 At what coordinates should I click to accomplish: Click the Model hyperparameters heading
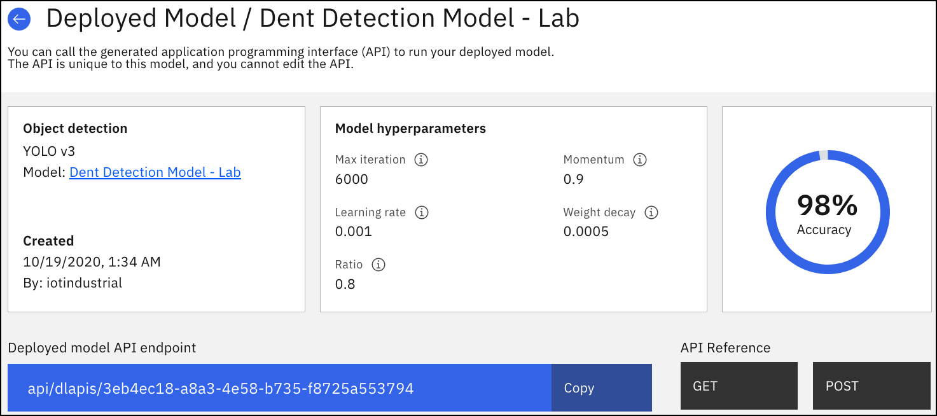(x=410, y=128)
